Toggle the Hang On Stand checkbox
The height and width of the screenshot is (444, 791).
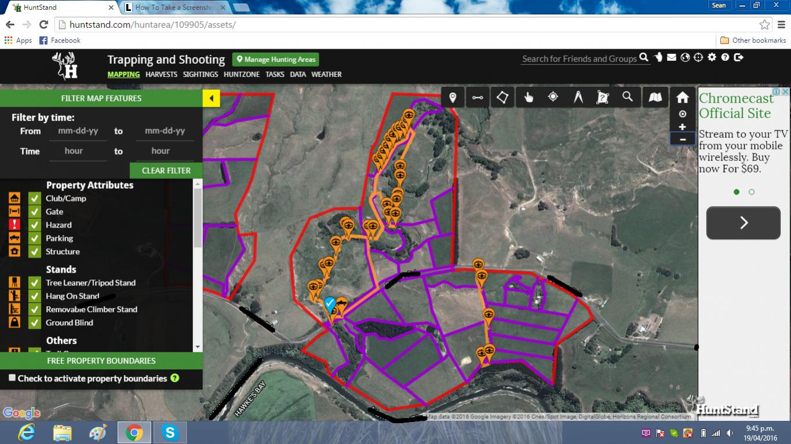pos(35,296)
